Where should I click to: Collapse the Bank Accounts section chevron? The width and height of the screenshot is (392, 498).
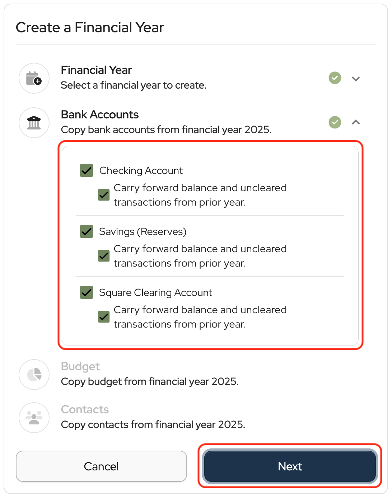point(355,122)
